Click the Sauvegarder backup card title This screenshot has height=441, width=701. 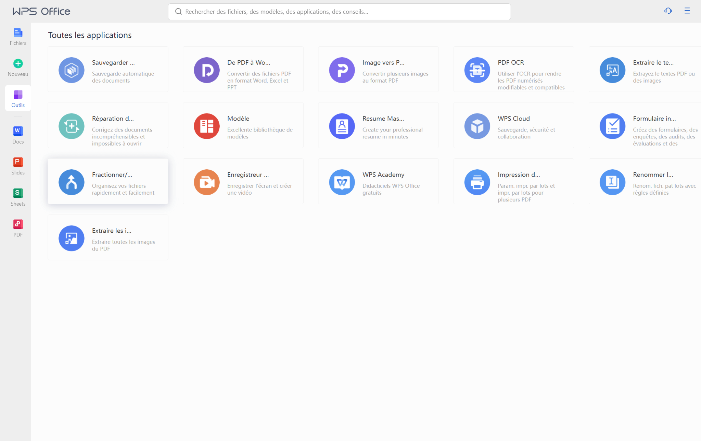coord(113,62)
